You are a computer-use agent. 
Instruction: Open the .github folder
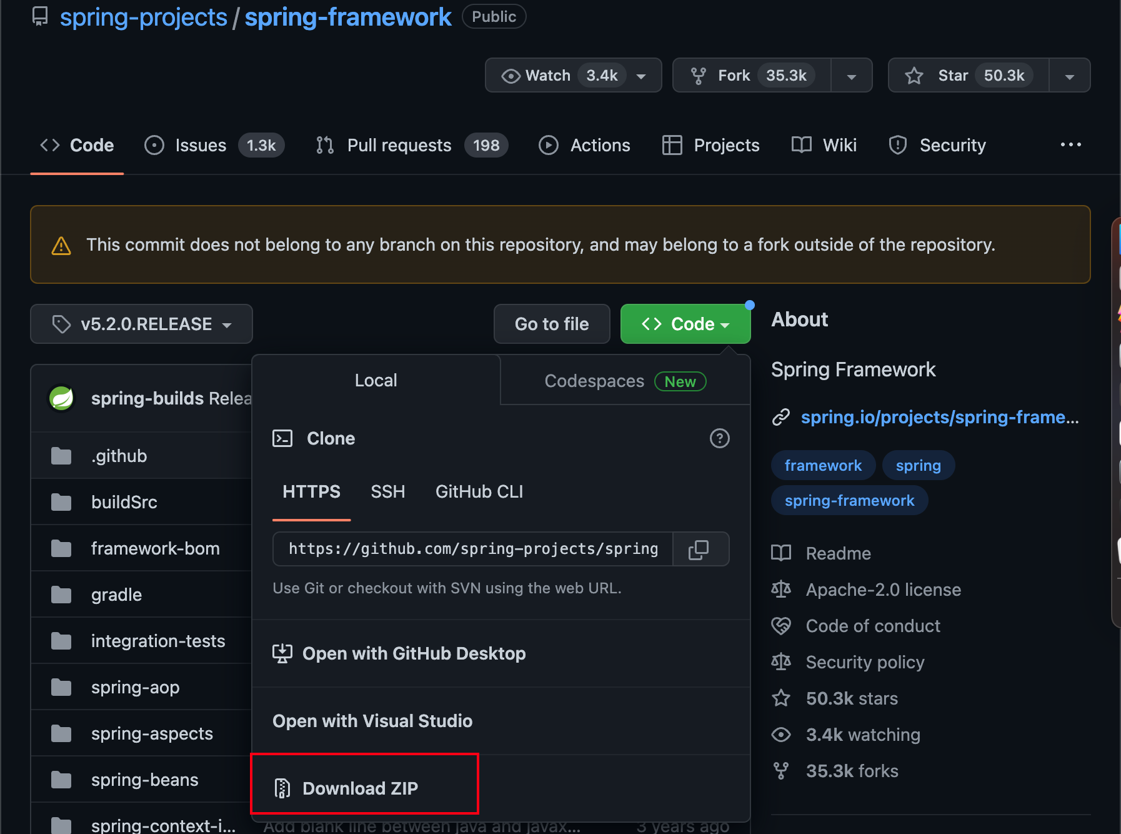coord(119,456)
